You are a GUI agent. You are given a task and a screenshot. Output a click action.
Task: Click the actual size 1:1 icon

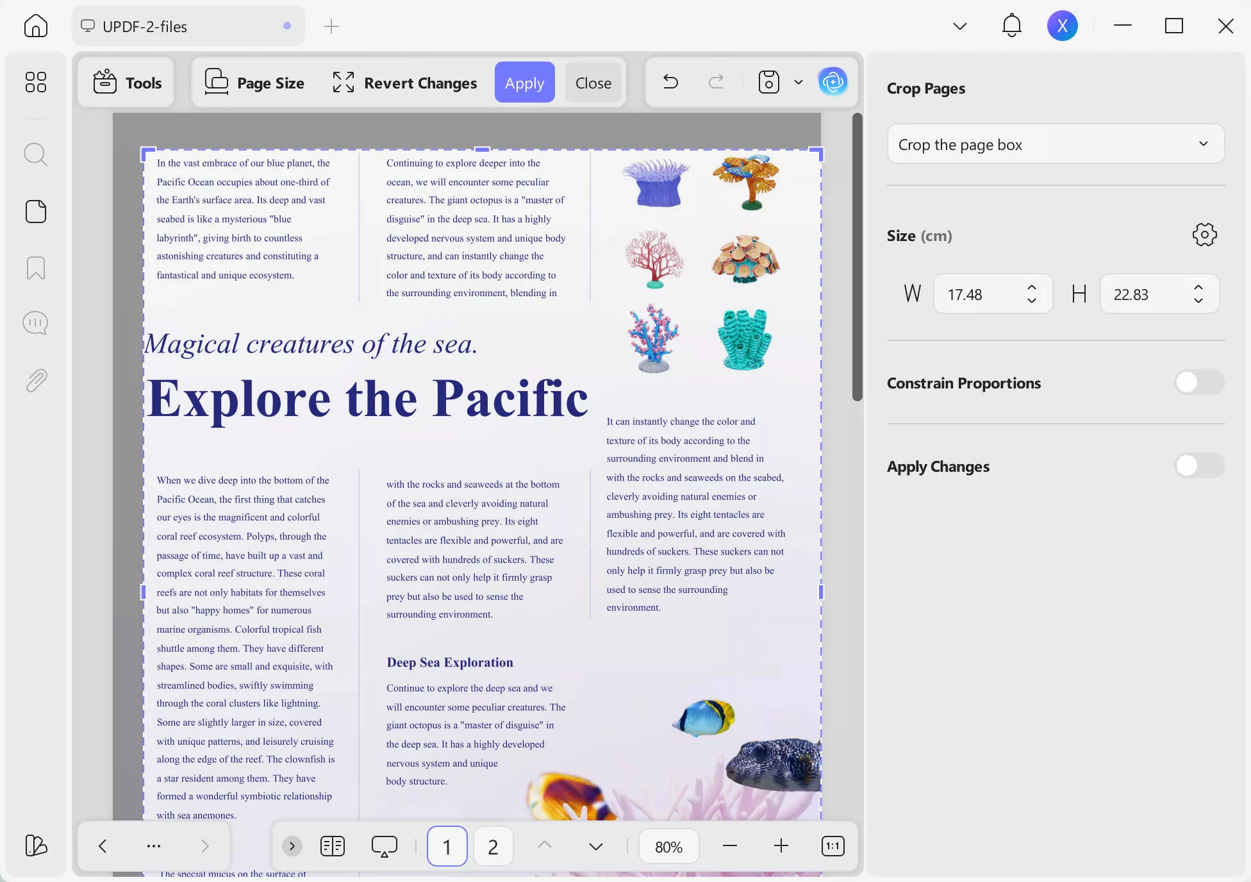(833, 846)
